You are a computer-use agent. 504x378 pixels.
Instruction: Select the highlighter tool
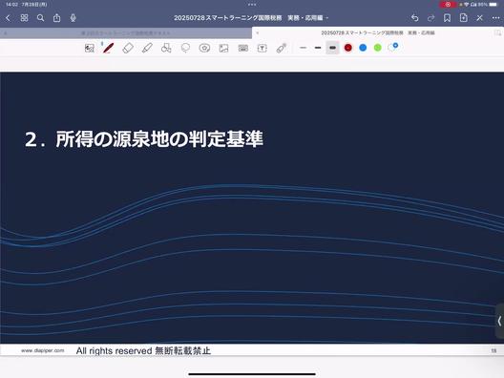click(x=147, y=49)
